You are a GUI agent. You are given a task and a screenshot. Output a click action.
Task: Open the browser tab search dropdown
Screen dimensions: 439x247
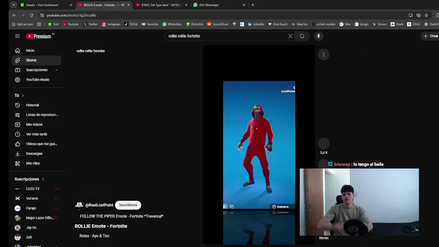(x=13, y=5)
